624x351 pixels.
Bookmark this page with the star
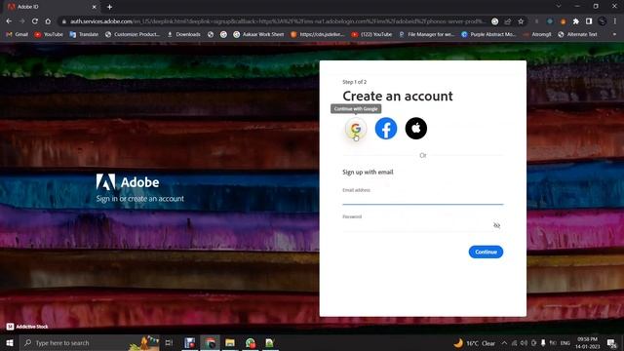(521, 21)
